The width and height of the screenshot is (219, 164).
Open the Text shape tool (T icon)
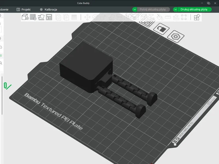coord(152,17)
